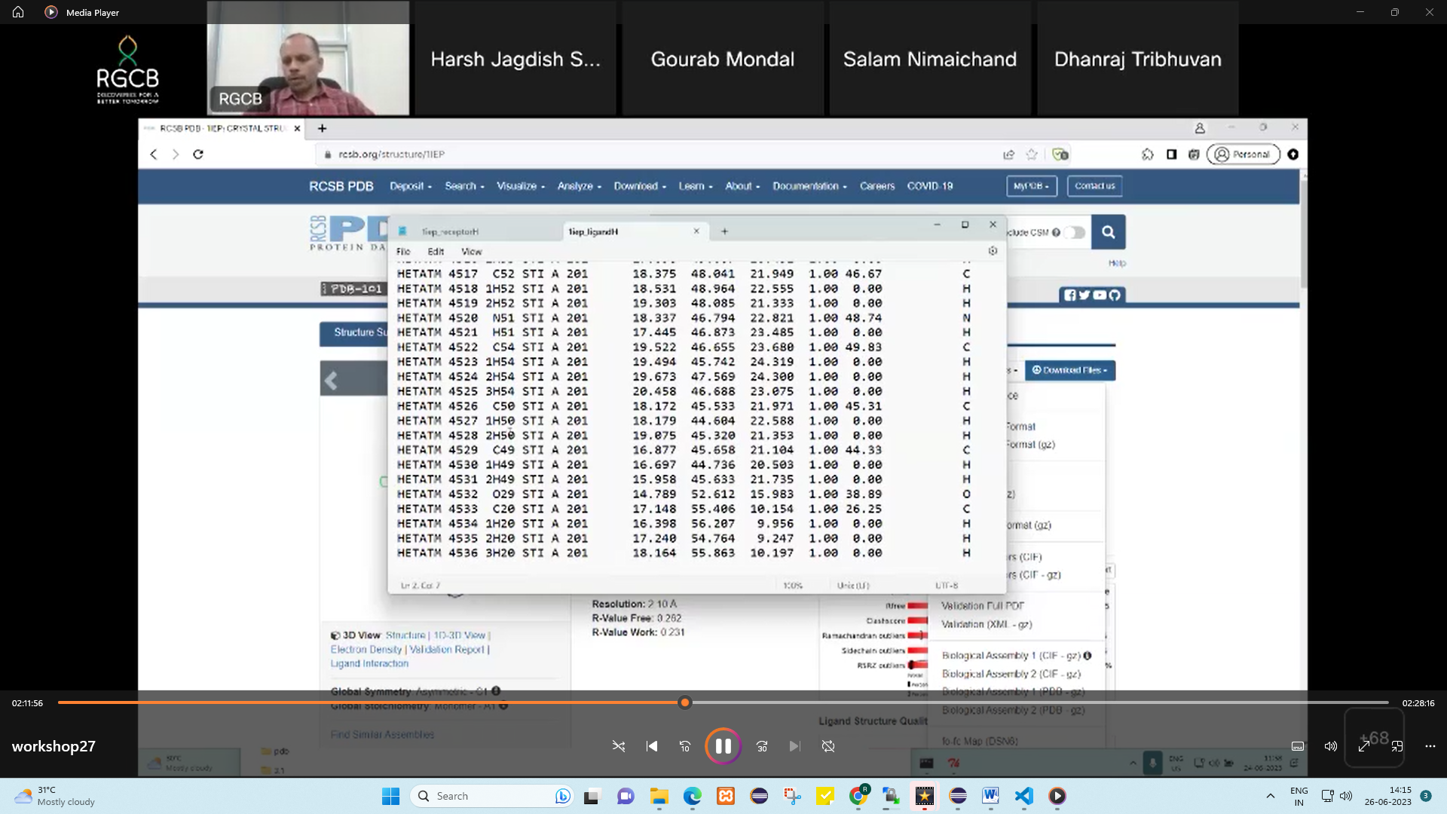
Task: Expand the Analyze menu on RCSB PDB
Action: click(580, 186)
